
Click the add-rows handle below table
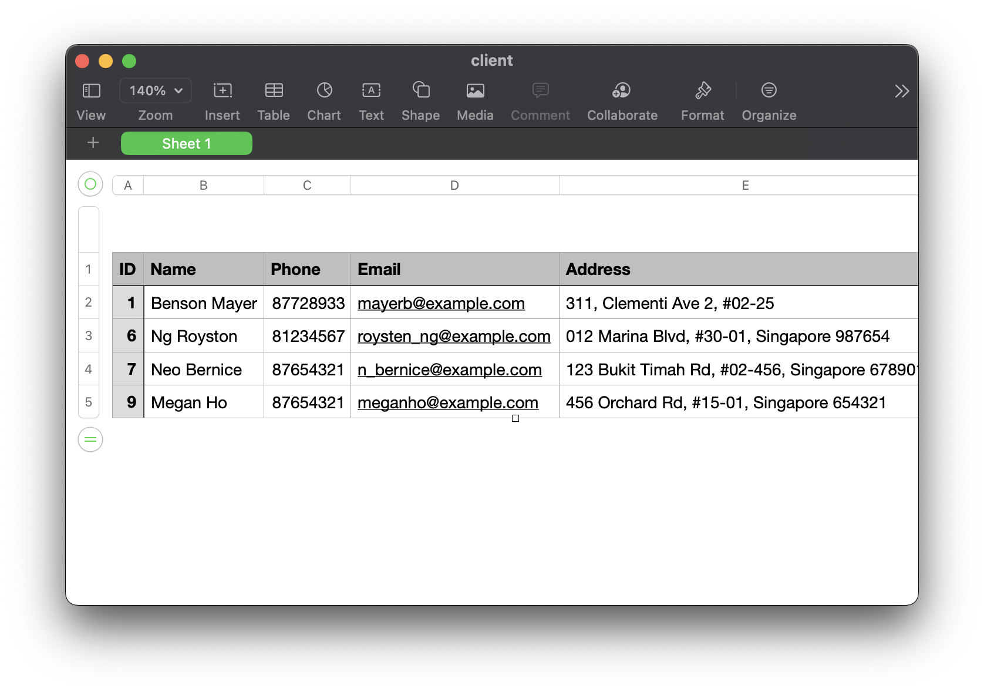90,439
